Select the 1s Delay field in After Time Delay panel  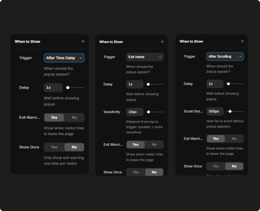(x=53, y=88)
